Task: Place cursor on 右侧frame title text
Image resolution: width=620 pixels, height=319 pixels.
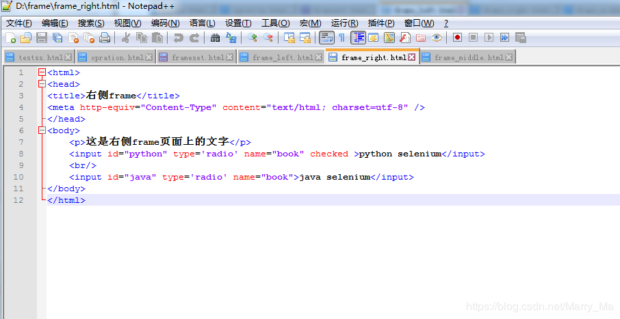Action: [111, 96]
